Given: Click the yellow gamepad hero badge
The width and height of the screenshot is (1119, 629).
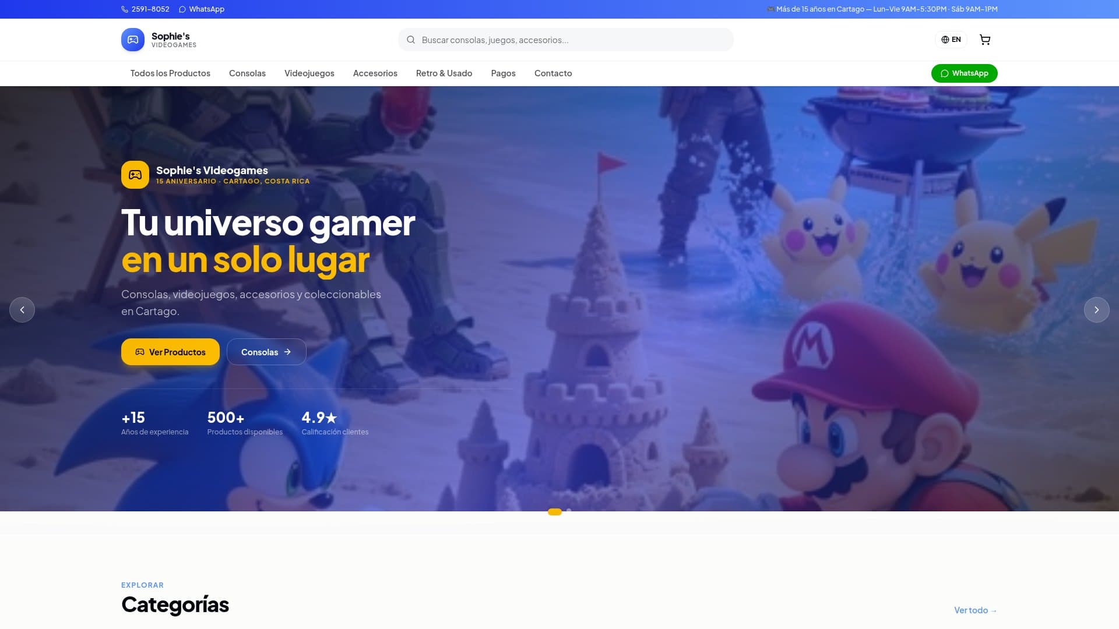Looking at the screenshot, I should tap(135, 175).
